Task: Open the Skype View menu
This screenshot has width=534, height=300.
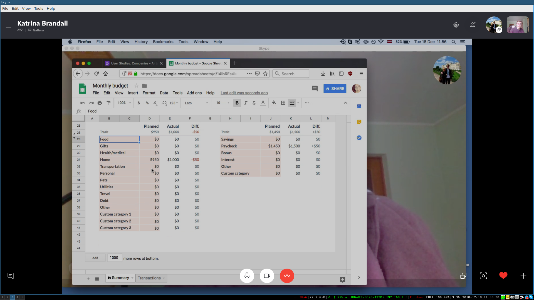Action: coord(26,8)
